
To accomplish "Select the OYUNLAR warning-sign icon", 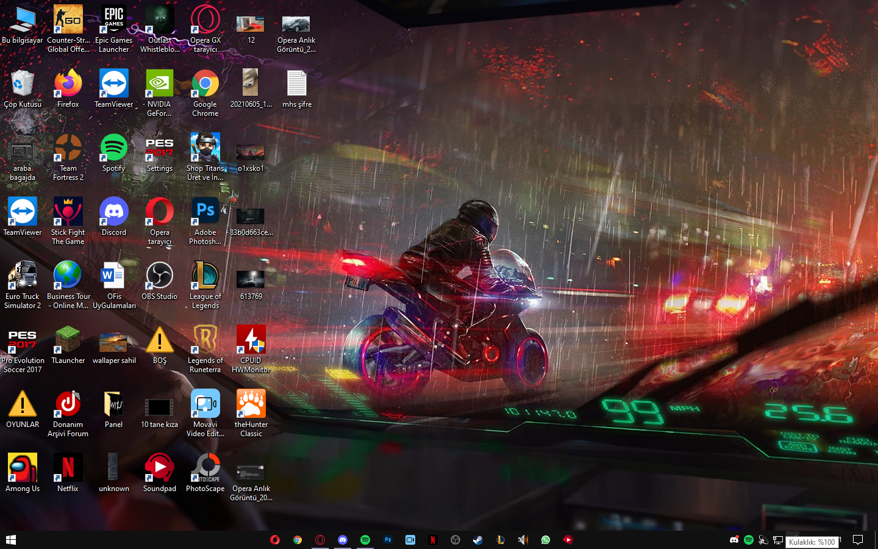I will pos(23,410).
